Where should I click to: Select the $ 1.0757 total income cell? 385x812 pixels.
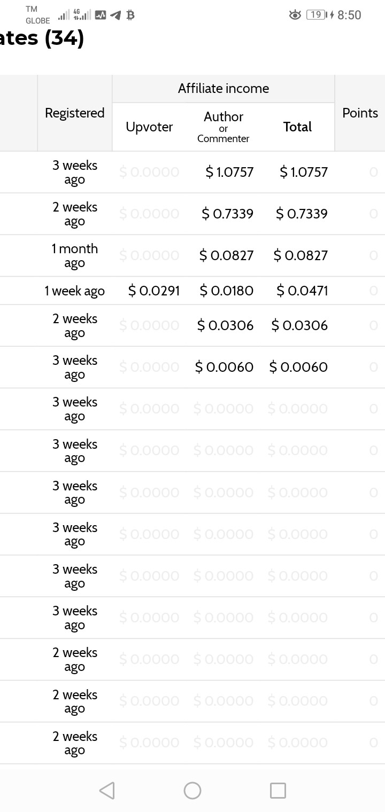(304, 172)
